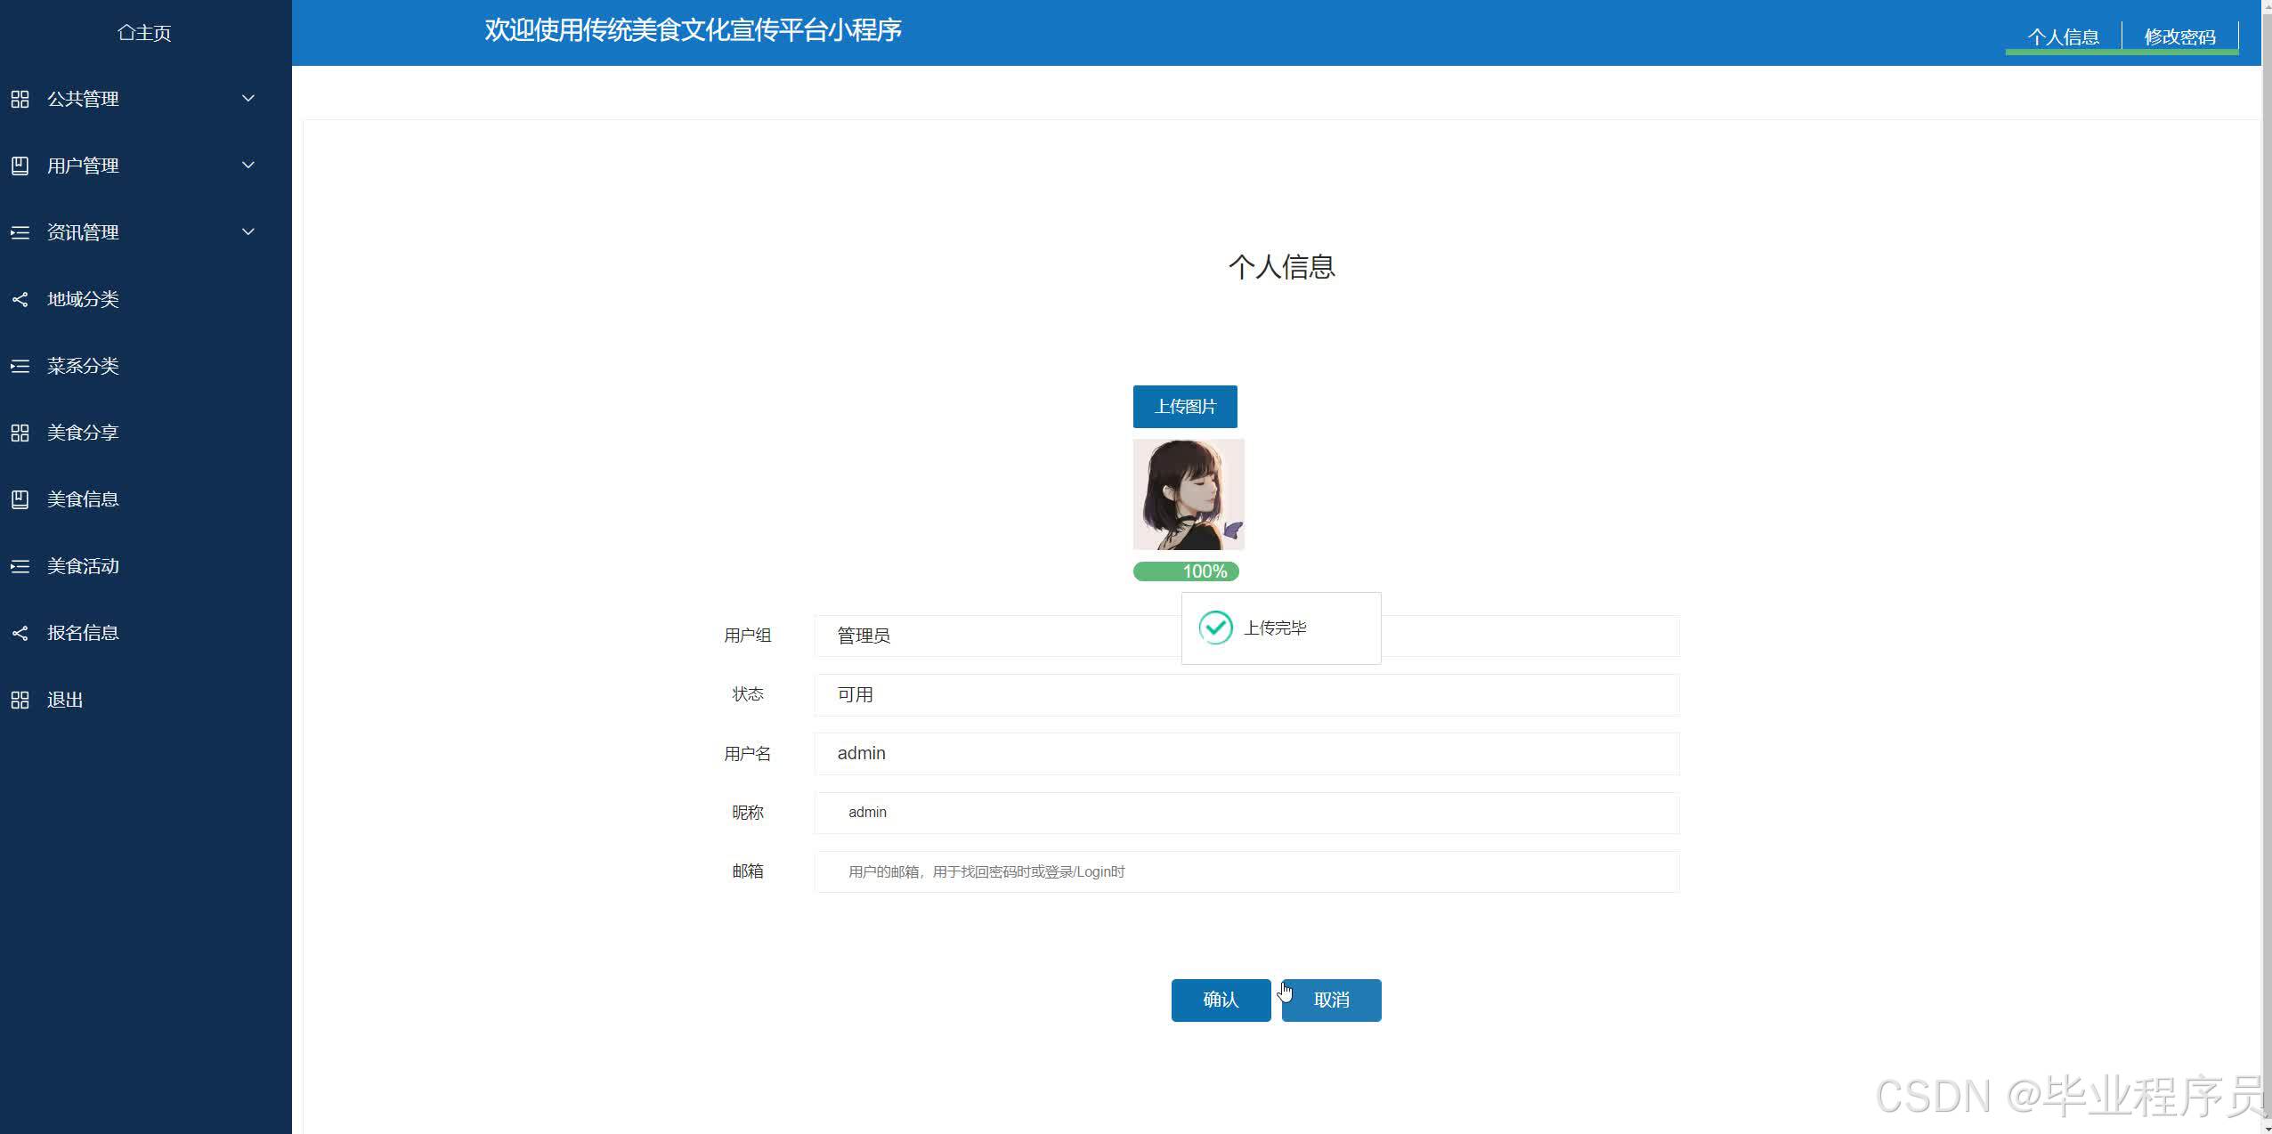Image resolution: width=2272 pixels, height=1134 pixels.
Task: Click the 取消 cancel button
Action: [1332, 1000]
